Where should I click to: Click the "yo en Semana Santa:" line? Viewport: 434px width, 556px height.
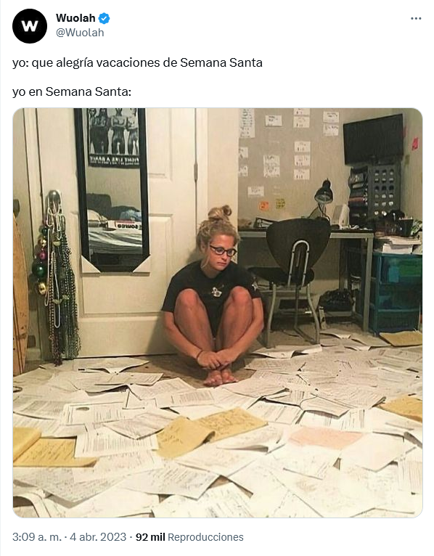point(72,92)
